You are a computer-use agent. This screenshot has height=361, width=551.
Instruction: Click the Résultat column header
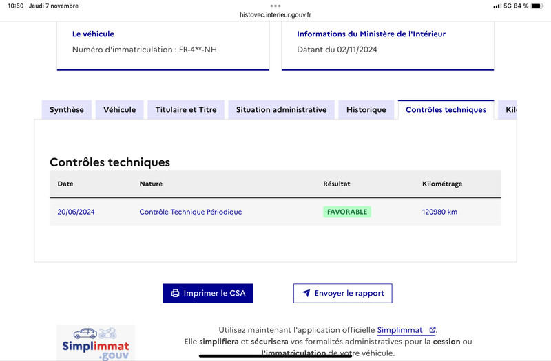(337, 184)
